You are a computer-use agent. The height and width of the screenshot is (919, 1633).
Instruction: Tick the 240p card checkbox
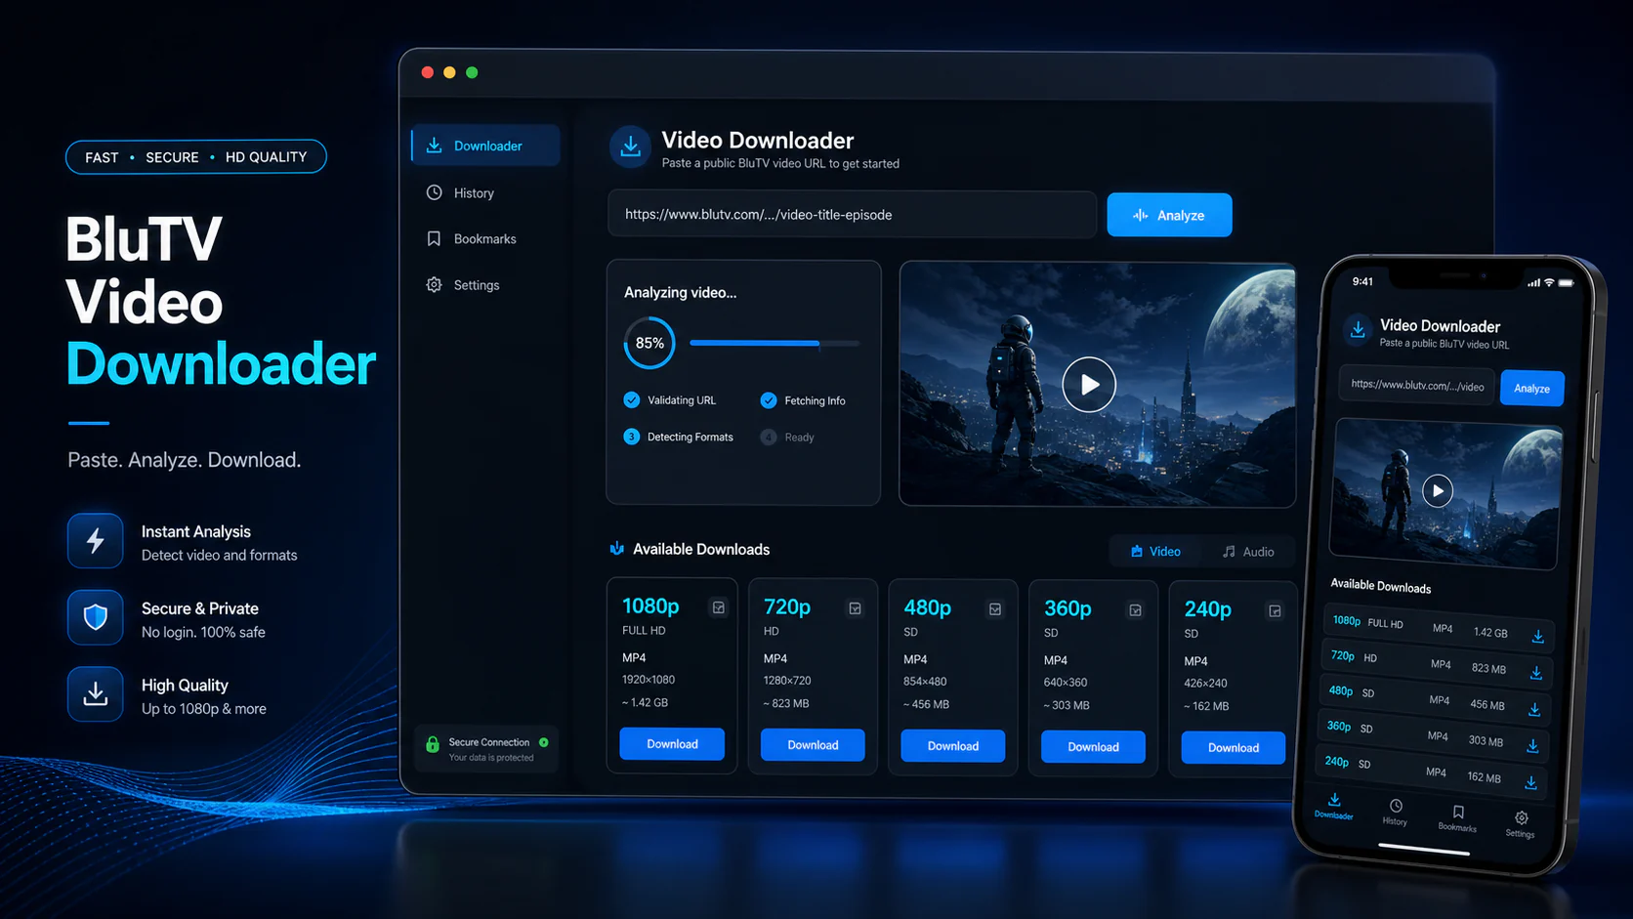[x=1275, y=610]
